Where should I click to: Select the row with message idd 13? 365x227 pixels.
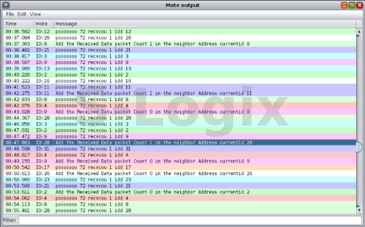(x=180, y=69)
